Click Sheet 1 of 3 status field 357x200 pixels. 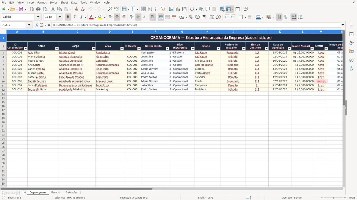(x=15, y=198)
